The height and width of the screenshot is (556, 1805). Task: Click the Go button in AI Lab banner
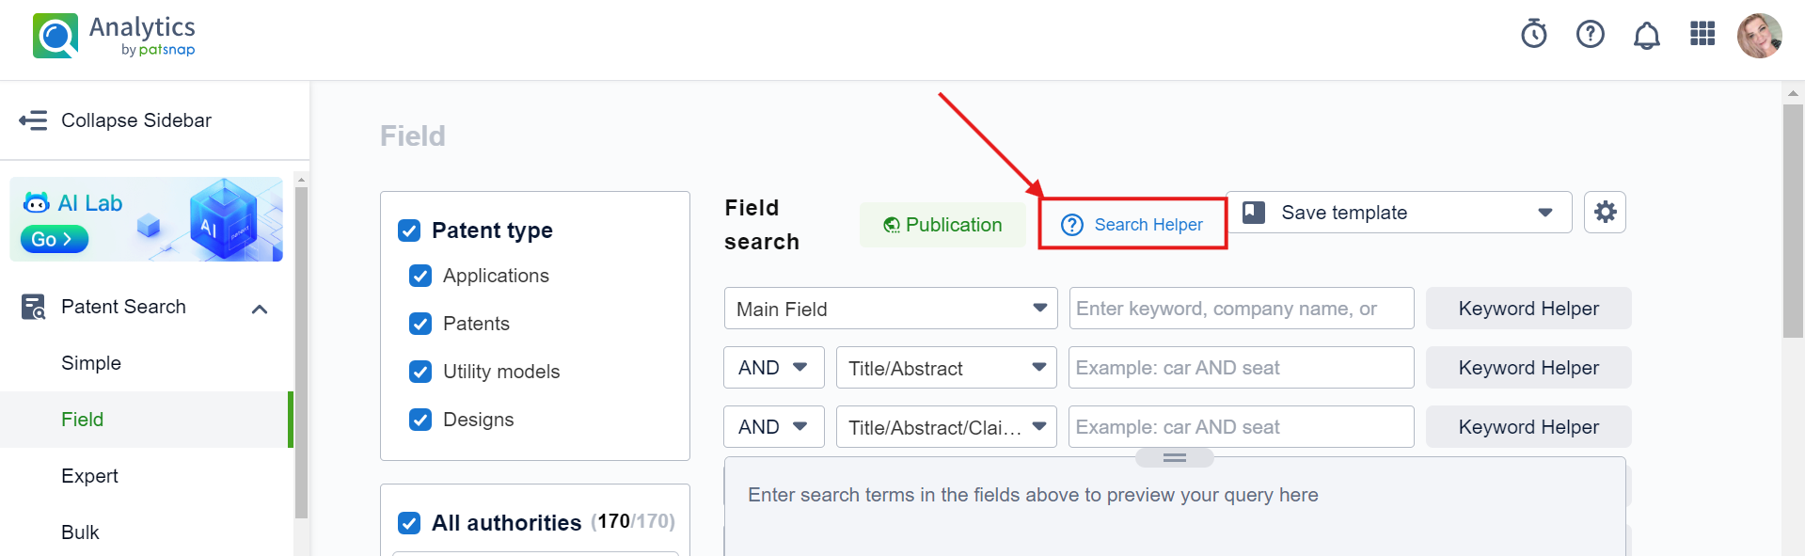pyautogui.click(x=54, y=240)
